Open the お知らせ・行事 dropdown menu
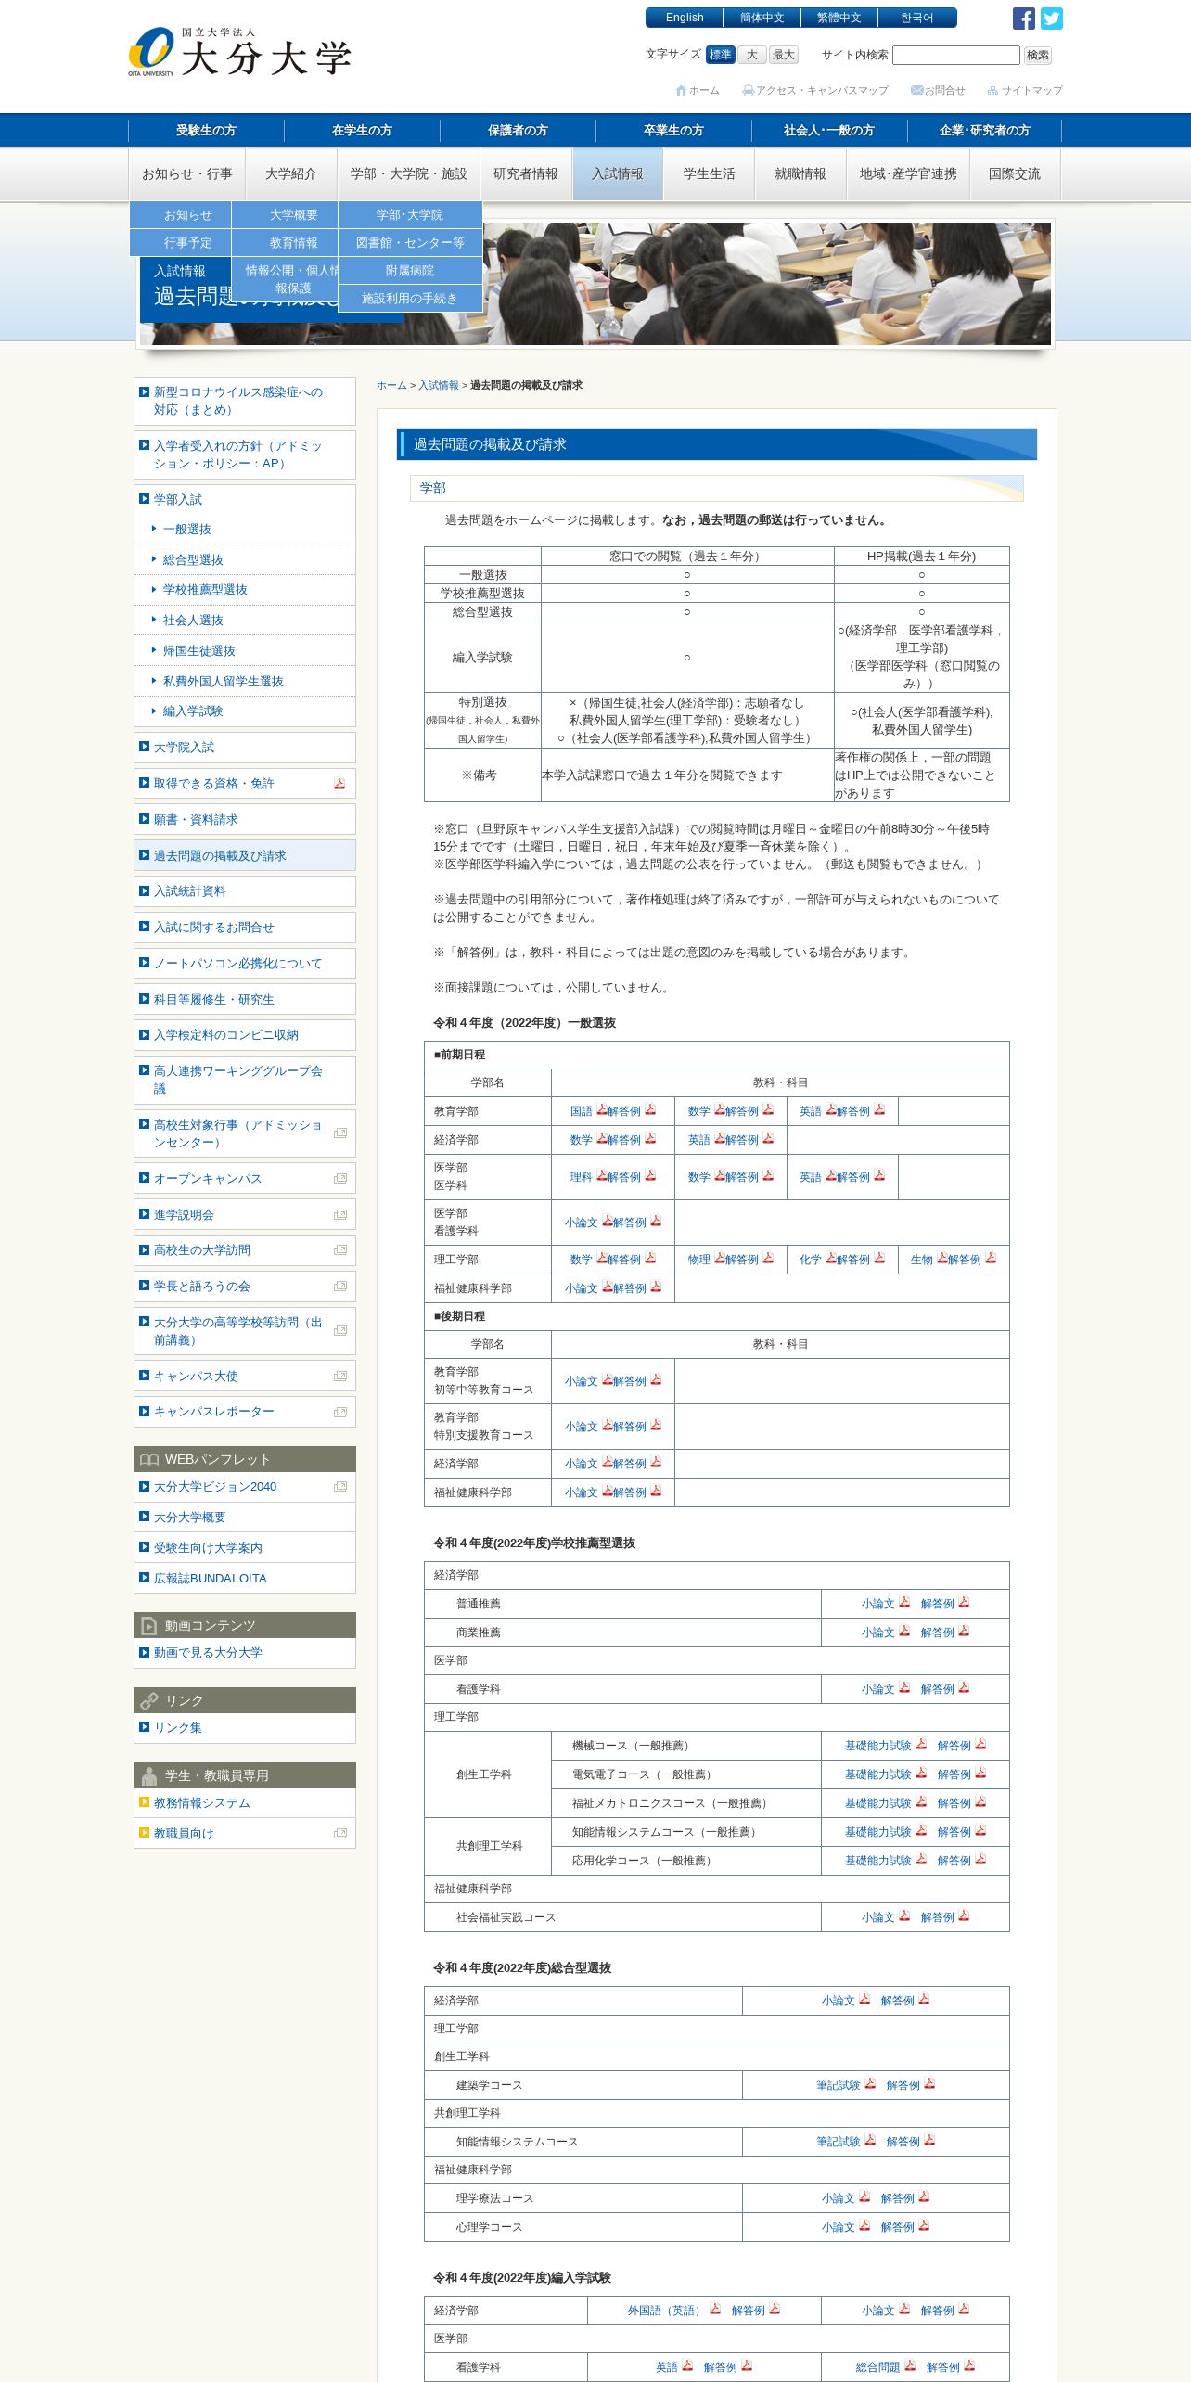The height and width of the screenshot is (2382, 1191). point(187,174)
